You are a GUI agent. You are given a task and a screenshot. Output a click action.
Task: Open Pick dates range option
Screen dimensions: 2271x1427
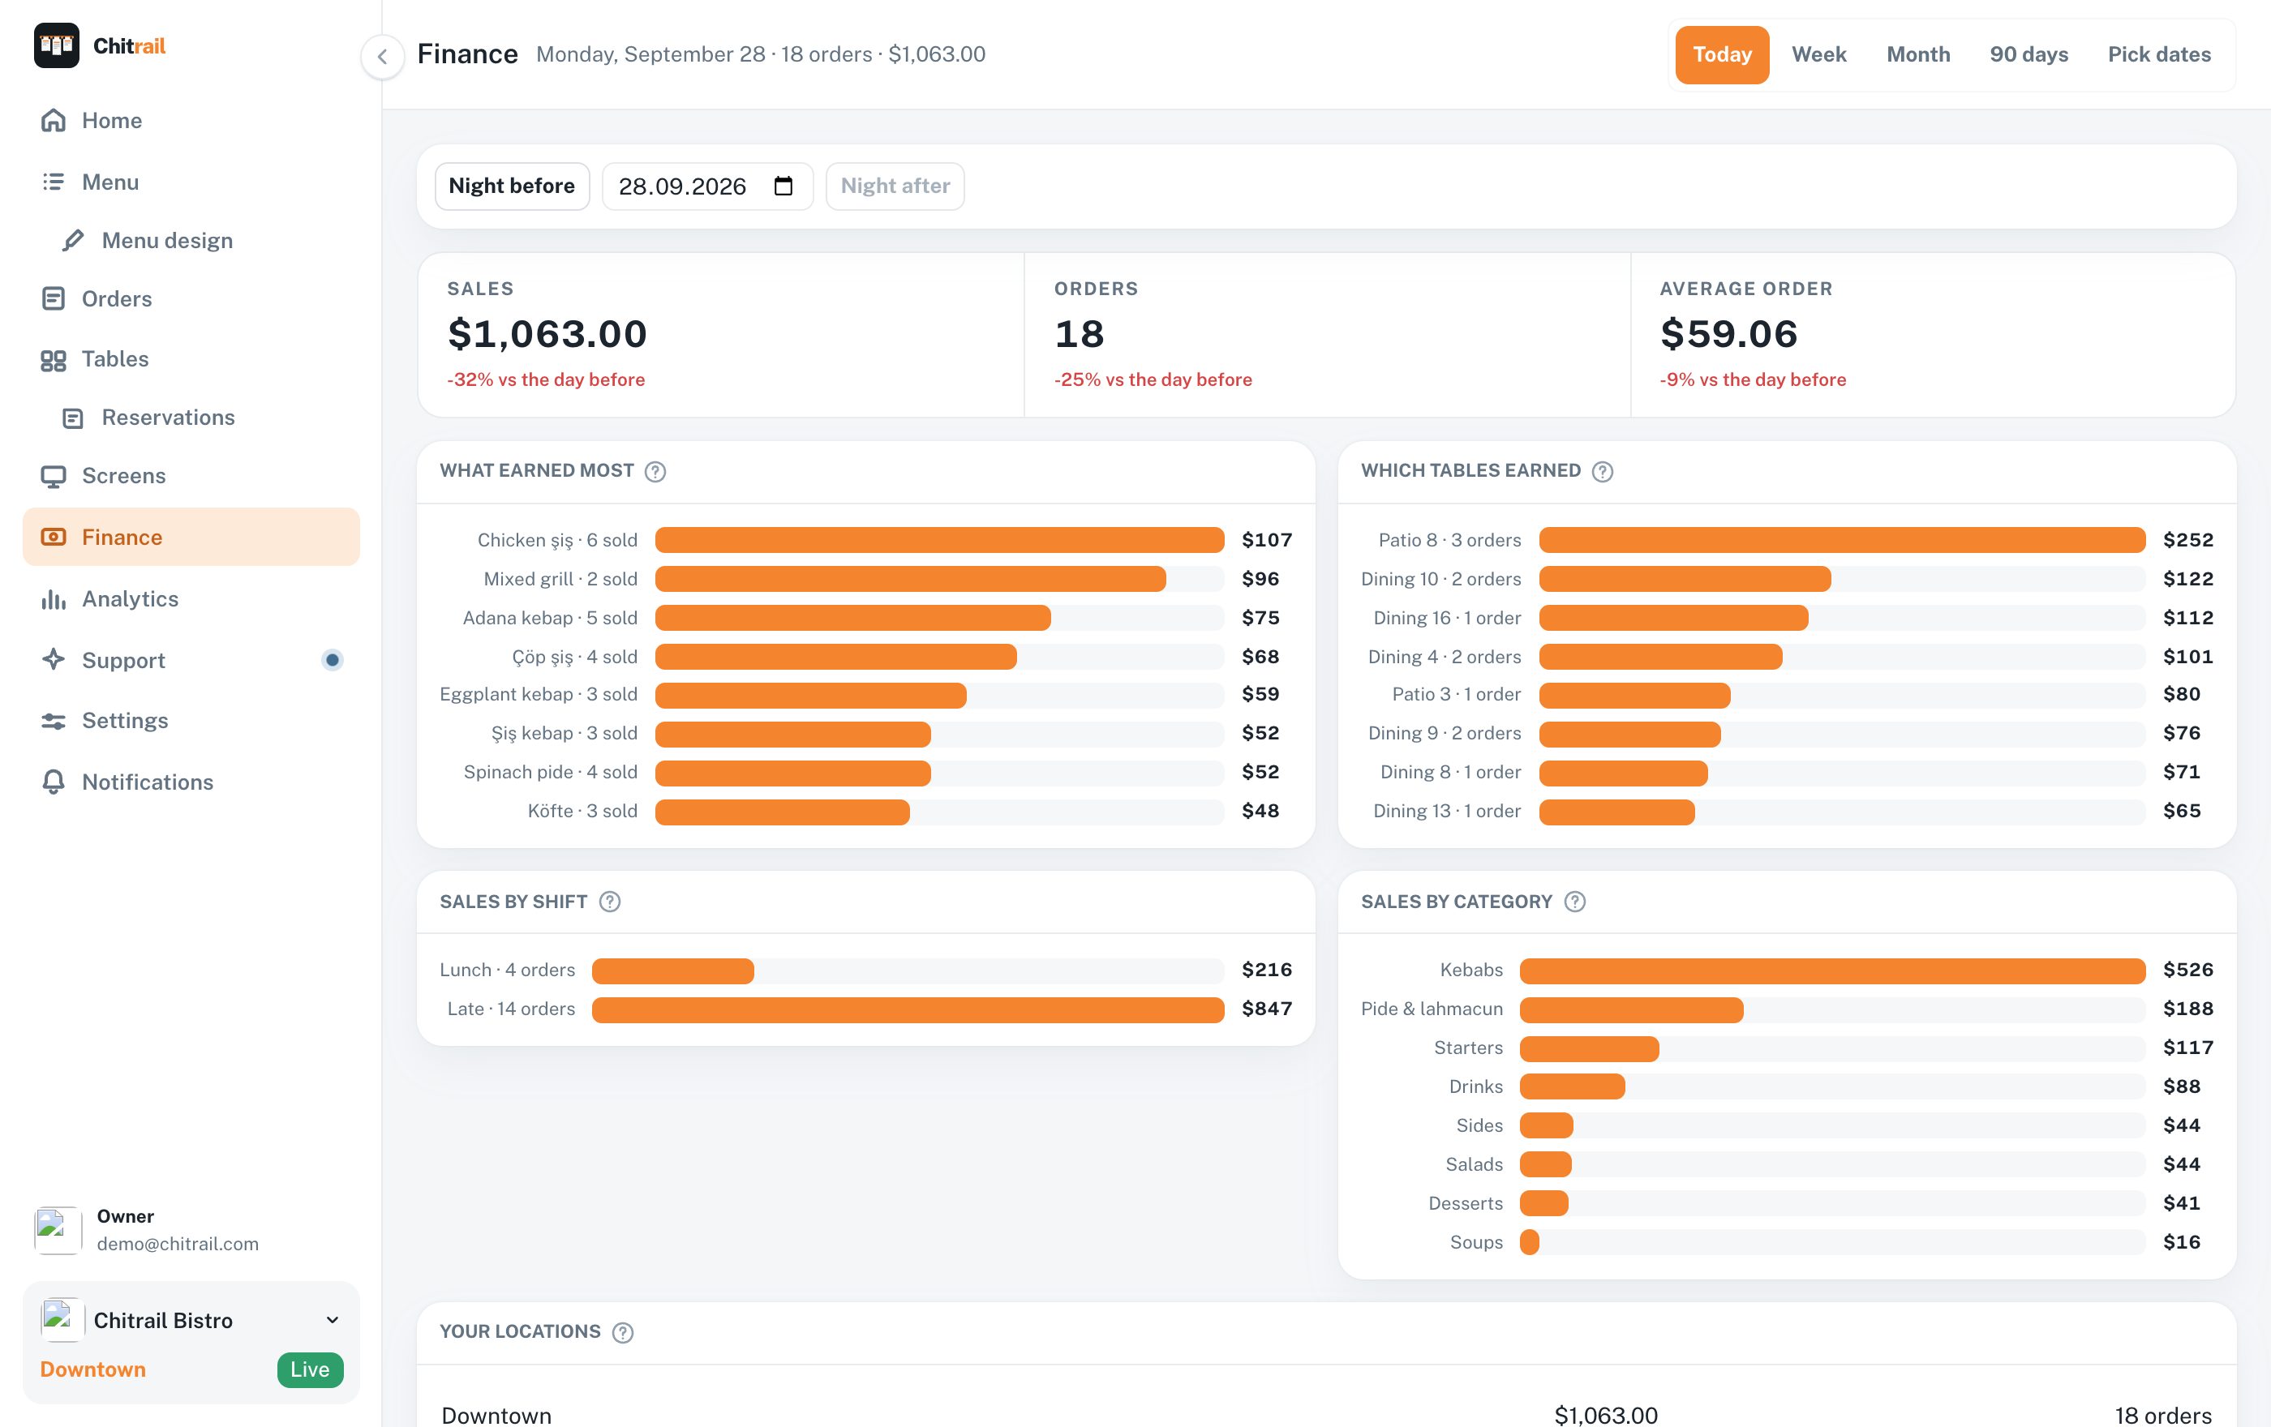coord(2160,54)
